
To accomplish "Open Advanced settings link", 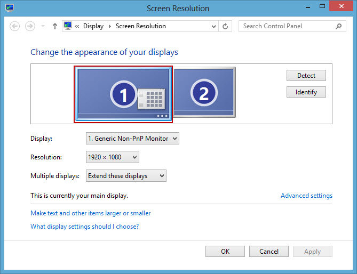I will coord(306,196).
